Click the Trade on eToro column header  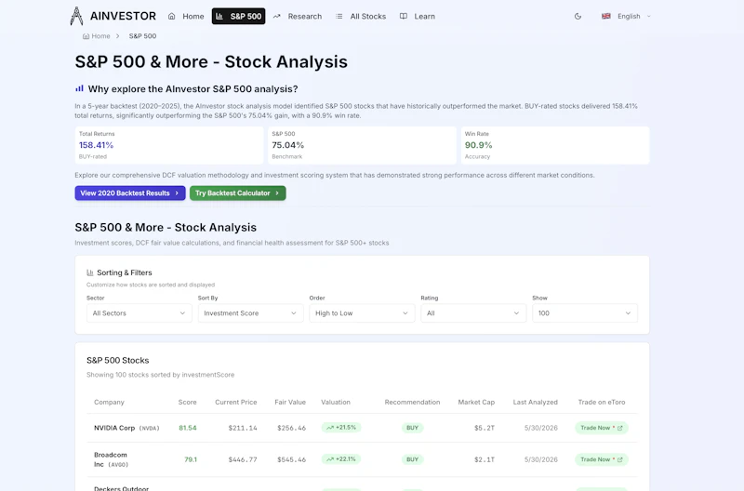pos(602,403)
